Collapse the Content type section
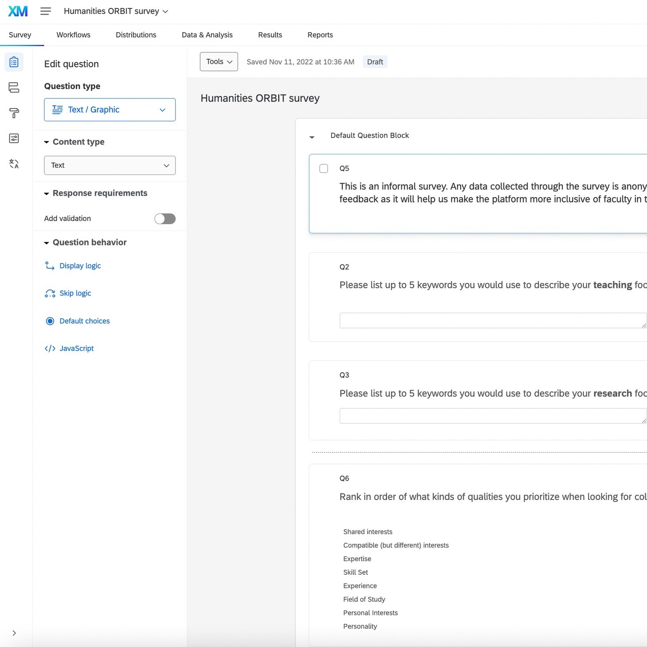The image size is (647, 647). point(46,142)
